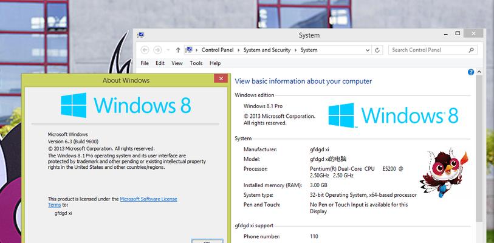The height and width of the screenshot is (243, 494).
Task: Open the Tools menu
Action: (x=196, y=63)
